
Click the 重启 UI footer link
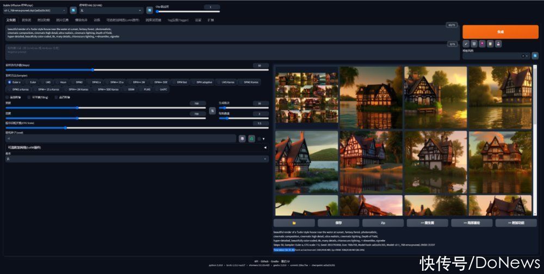click(x=285, y=261)
